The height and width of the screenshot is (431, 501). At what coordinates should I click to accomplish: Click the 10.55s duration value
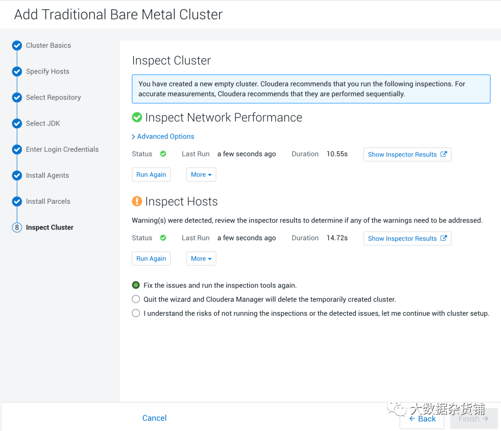point(337,154)
